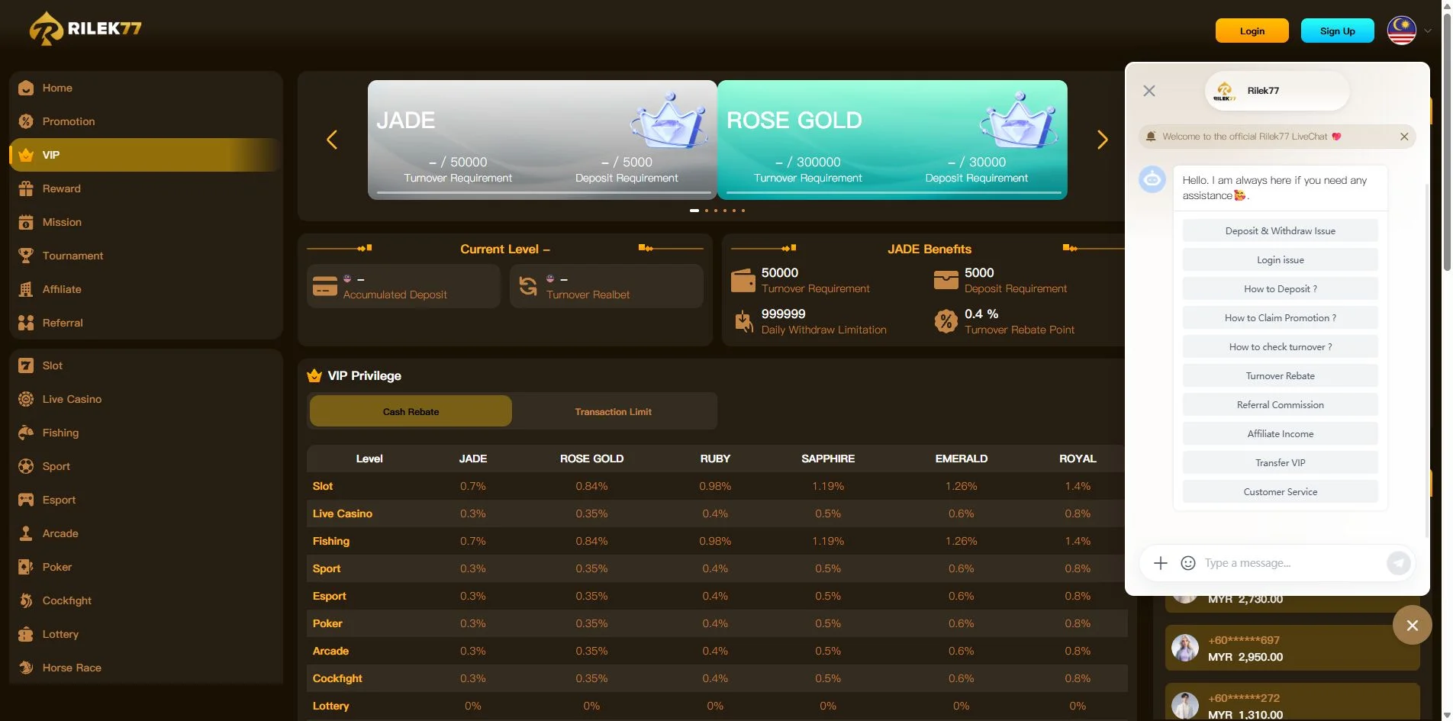Click the Rilek77 logo in the header

pos(85,29)
